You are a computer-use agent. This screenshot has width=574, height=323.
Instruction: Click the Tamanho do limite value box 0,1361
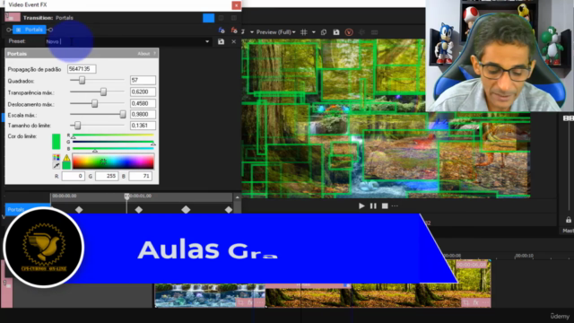143,126
